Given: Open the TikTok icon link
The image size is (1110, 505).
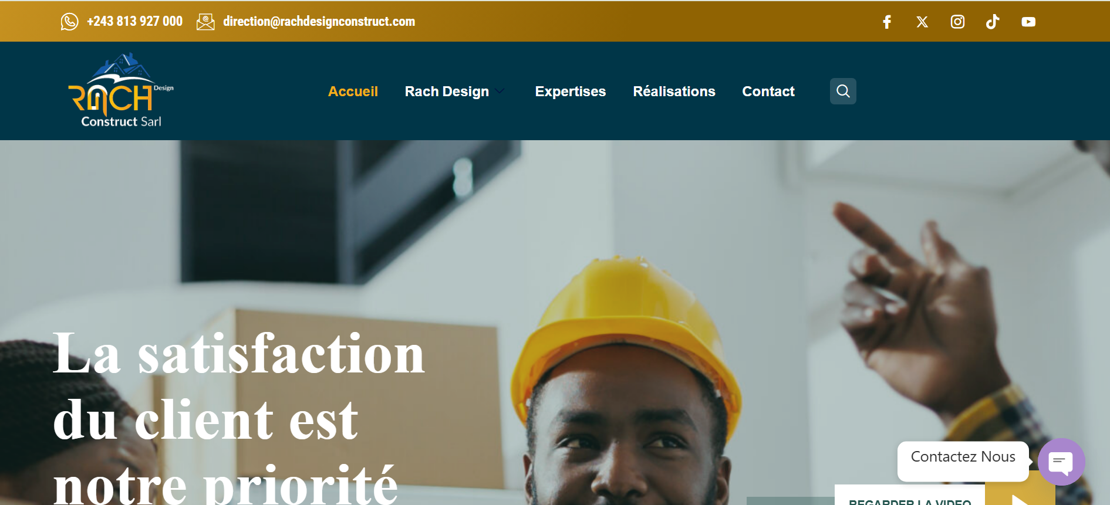Looking at the screenshot, I should point(993,22).
